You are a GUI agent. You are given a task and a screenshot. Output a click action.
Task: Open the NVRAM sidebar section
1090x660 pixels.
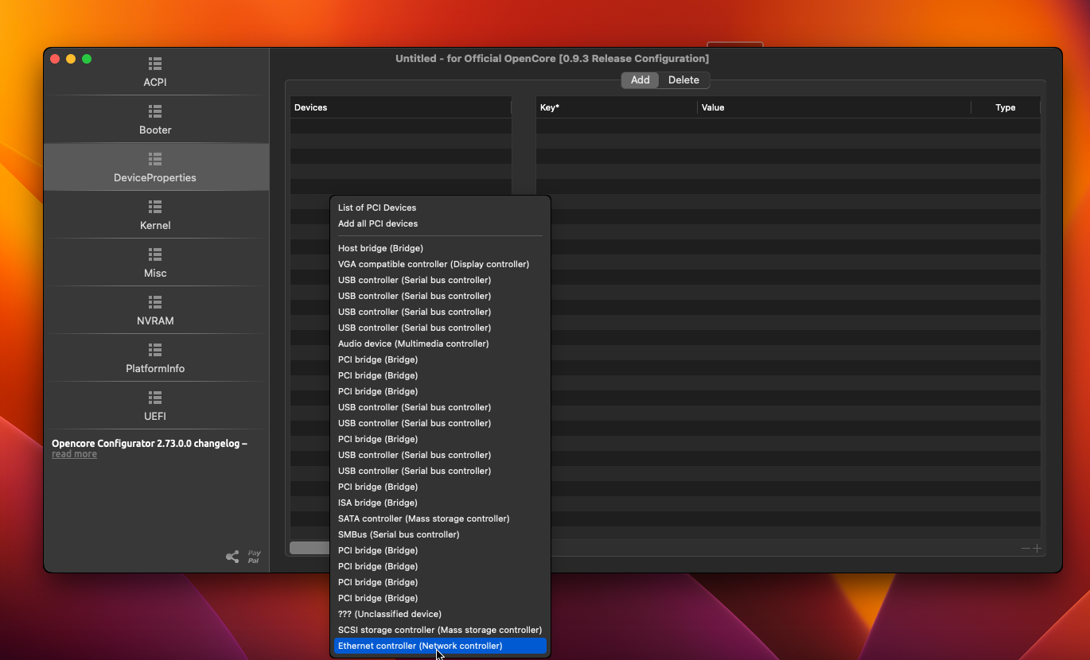[155, 310]
